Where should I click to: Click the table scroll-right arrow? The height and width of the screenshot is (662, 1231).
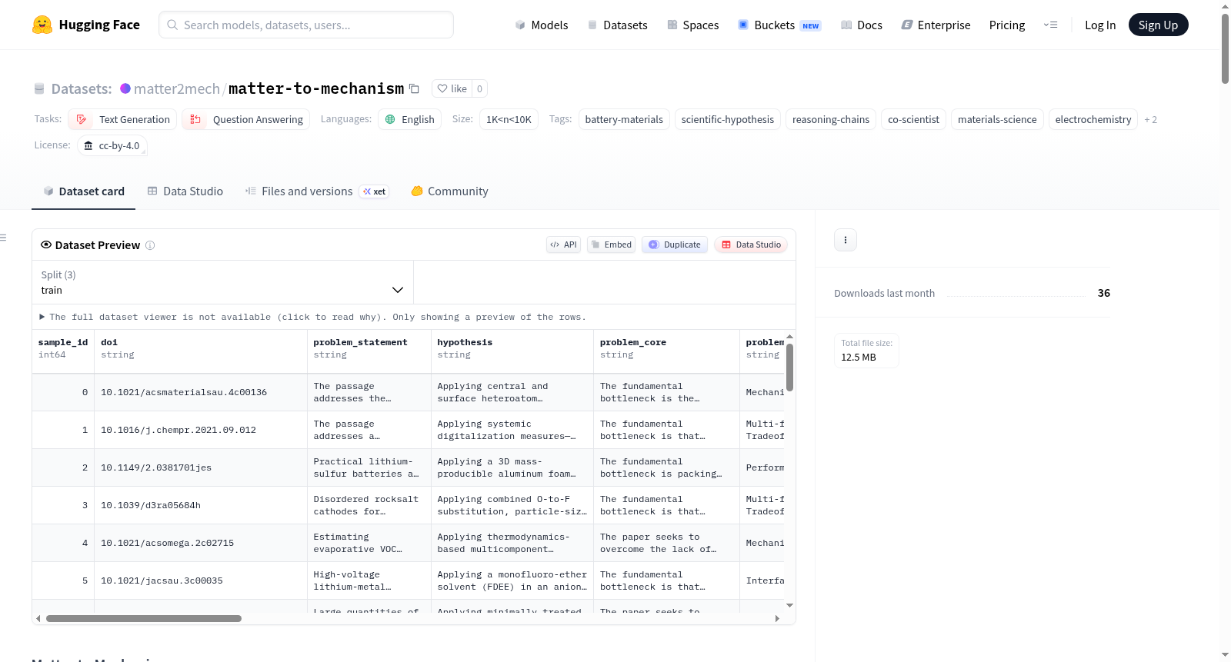(x=777, y=618)
